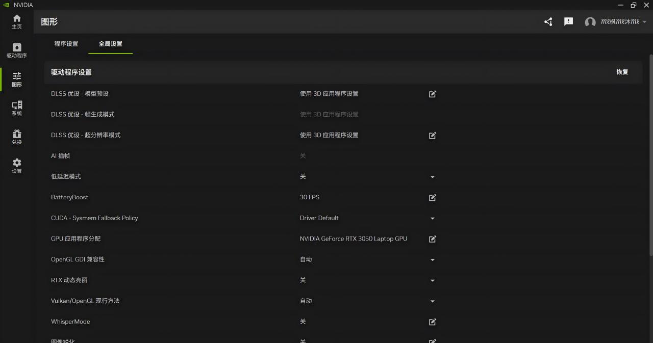Expand the RTX 动态亮丽 dropdown

coord(433,280)
